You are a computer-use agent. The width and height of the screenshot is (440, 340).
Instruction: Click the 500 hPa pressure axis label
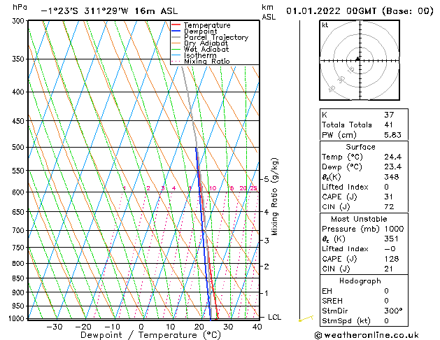coord(18,147)
